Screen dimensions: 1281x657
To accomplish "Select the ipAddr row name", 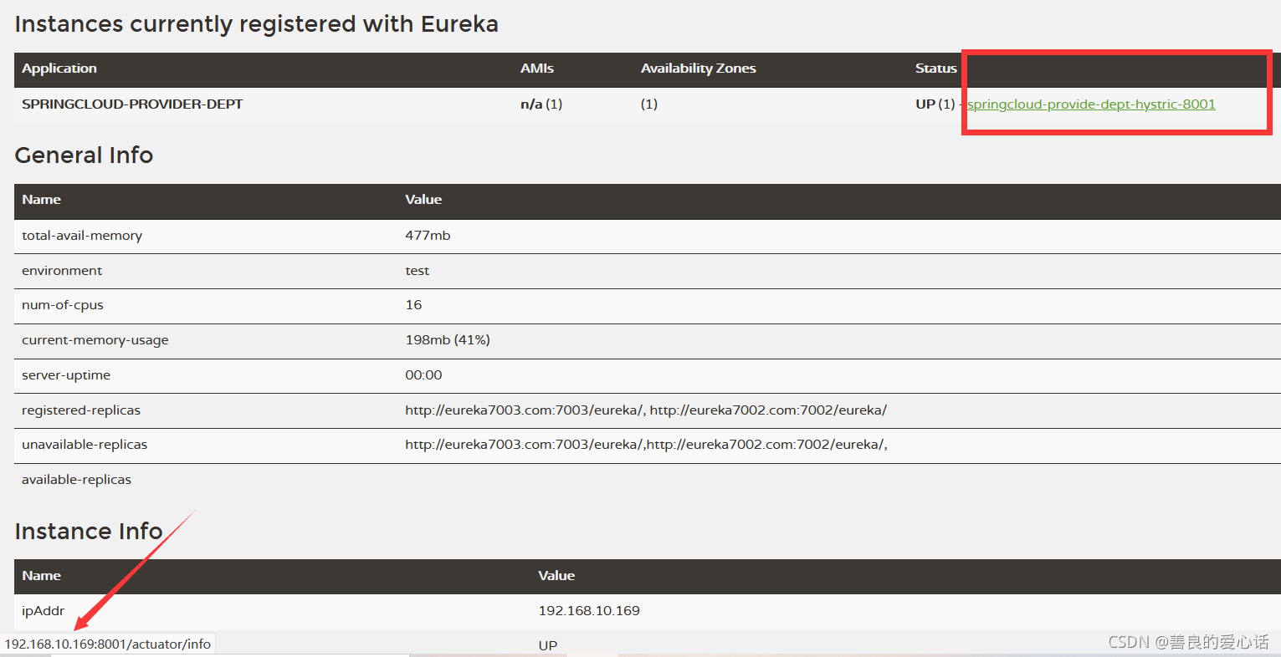I will pyautogui.click(x=43, y=611).
